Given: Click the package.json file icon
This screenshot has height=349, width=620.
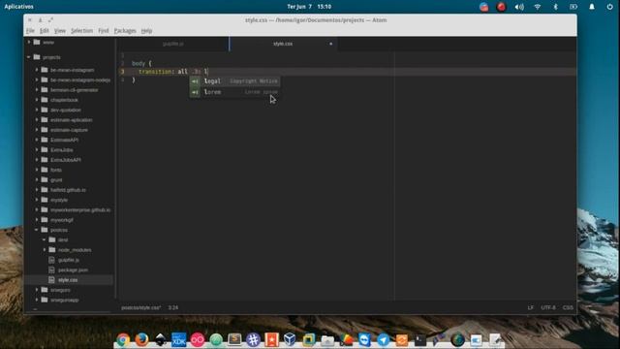Looking at the screenshot, I should tap(51, 270).
